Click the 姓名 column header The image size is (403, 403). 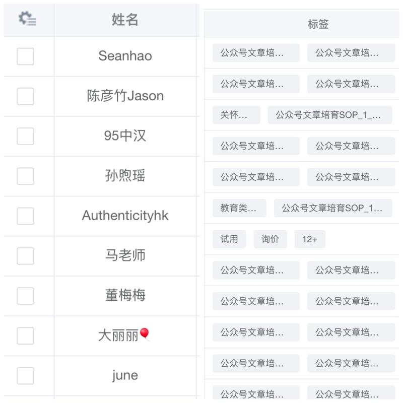124,19
